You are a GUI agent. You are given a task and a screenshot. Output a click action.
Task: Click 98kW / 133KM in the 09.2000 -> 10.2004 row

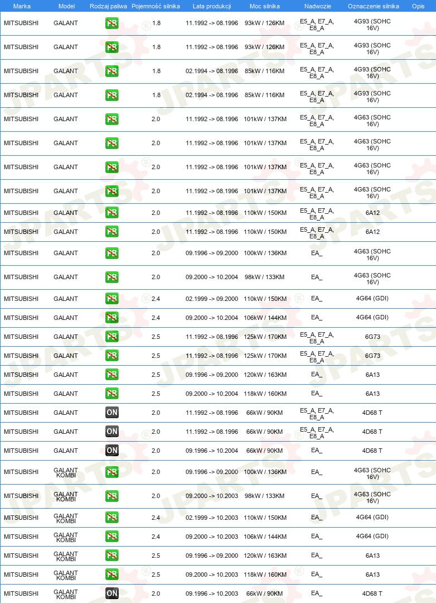point(265,277)
